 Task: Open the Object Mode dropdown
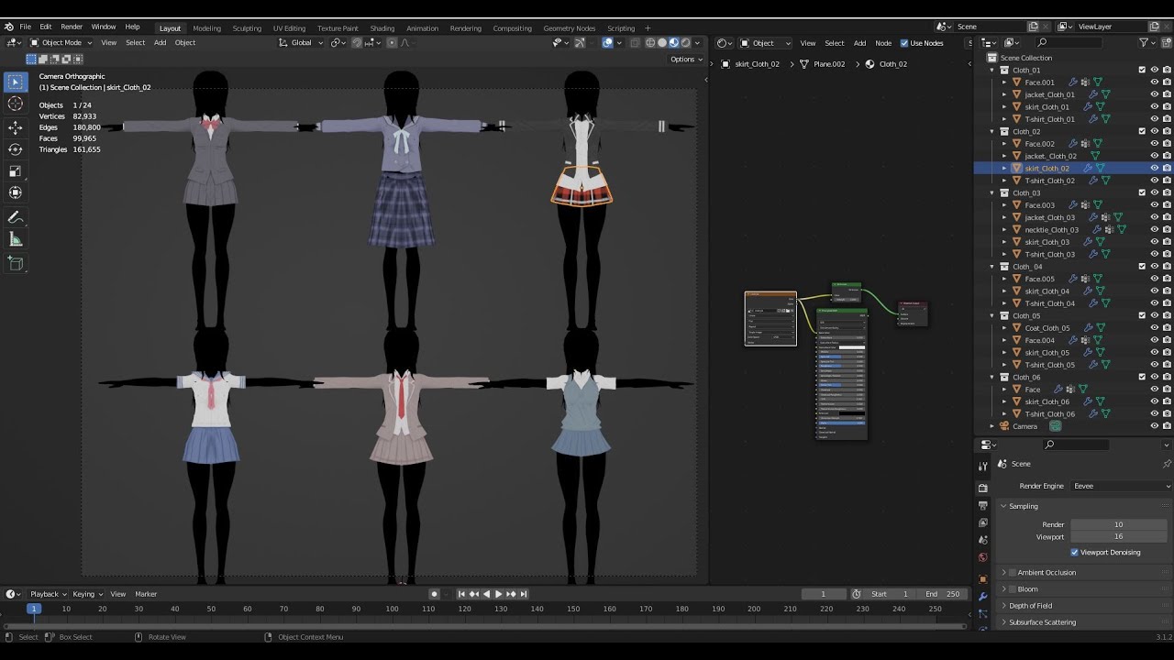(x=61, y=43)
